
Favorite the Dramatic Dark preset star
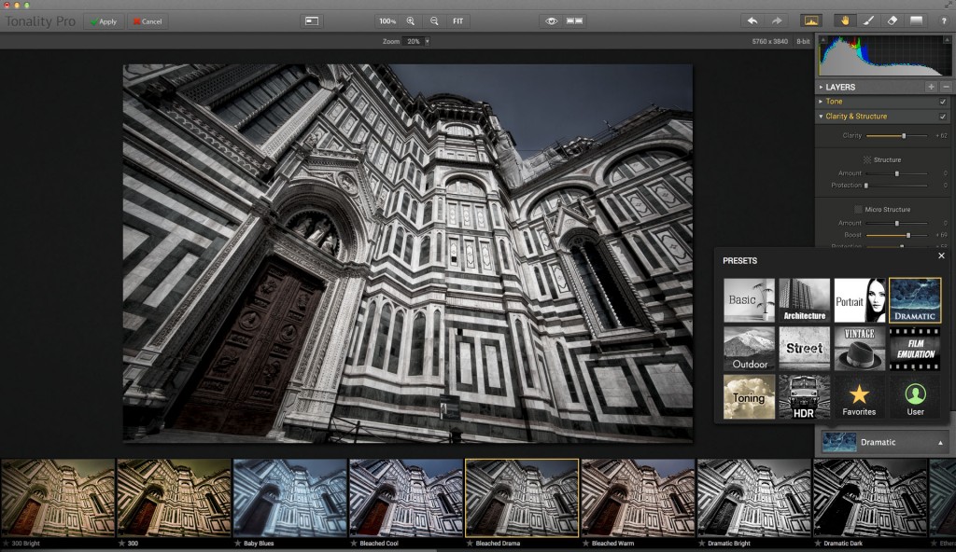(x=818, y=543)
